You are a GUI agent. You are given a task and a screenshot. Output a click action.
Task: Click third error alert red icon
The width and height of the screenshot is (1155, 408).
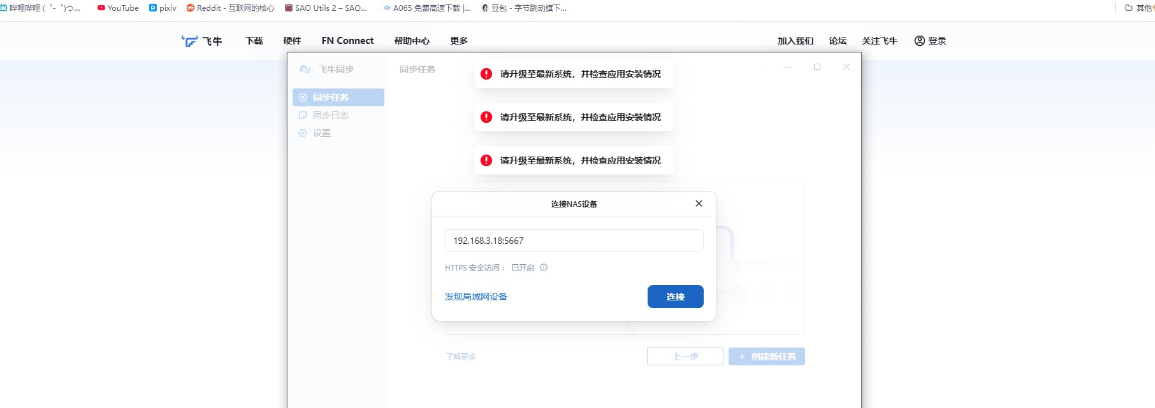click(486, 160)
